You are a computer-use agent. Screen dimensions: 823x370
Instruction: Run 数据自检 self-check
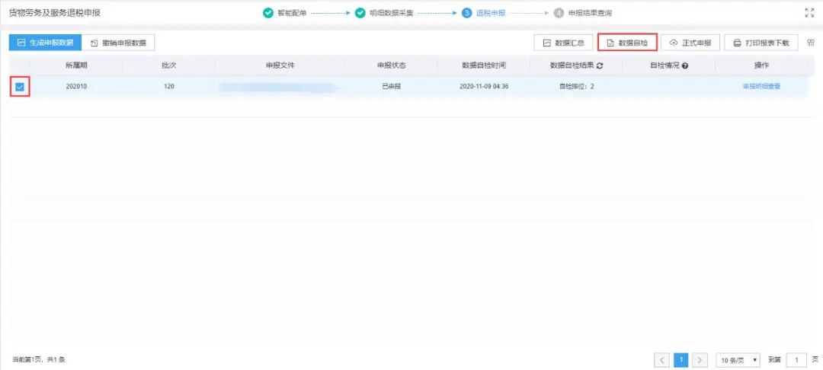coord(627,43)
